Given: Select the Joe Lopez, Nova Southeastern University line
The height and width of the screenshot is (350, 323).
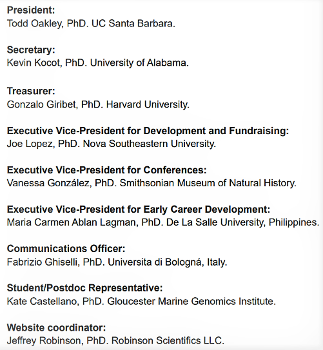Looking at the screenshot, I should [x=112, y=144].
